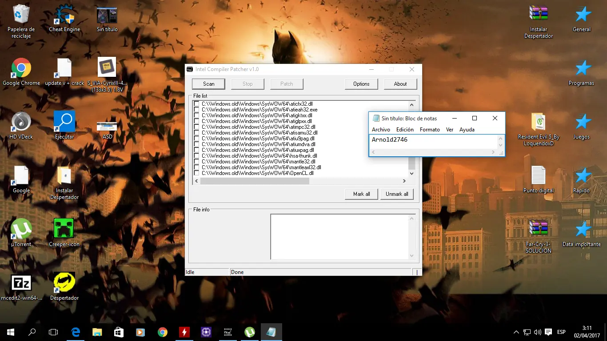Select the Resident Evil 5_By LoquendoxD torrent file
This screenshot has width=607, height=341.
click(539, 129)
